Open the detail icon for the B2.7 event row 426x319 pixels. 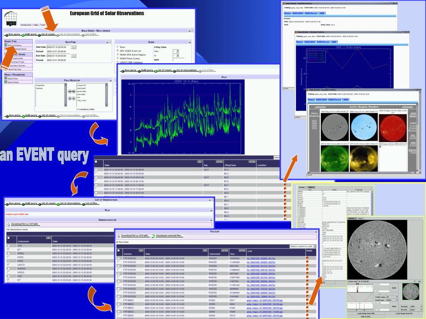pyautogui.click(x=285, y=185)
